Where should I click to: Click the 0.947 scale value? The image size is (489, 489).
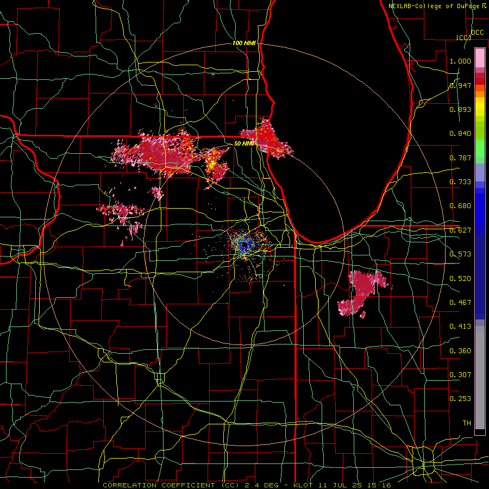[460, 85]
